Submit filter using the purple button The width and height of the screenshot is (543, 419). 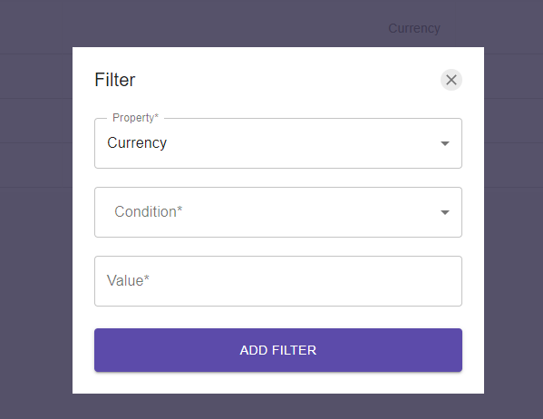tap(278, 350)
